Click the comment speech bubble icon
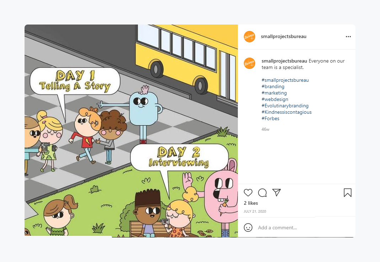 [x=262, y=193]
